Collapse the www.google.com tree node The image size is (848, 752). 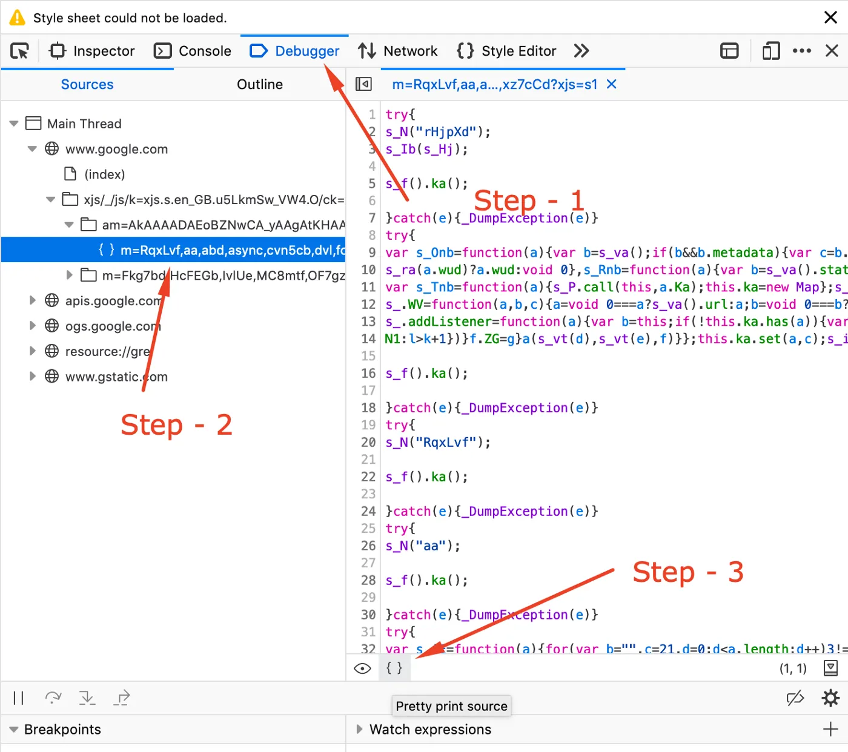pos(33,148)
